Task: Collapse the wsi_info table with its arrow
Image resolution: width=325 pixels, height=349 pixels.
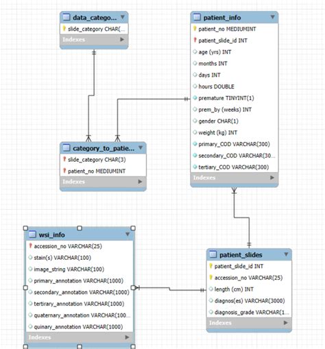Action: [128, 234]
